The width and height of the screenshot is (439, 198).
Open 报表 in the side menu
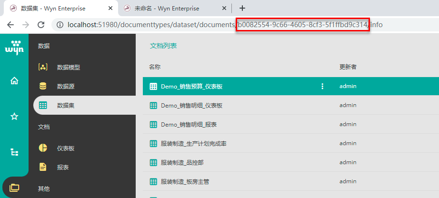(x=62, y=167)
